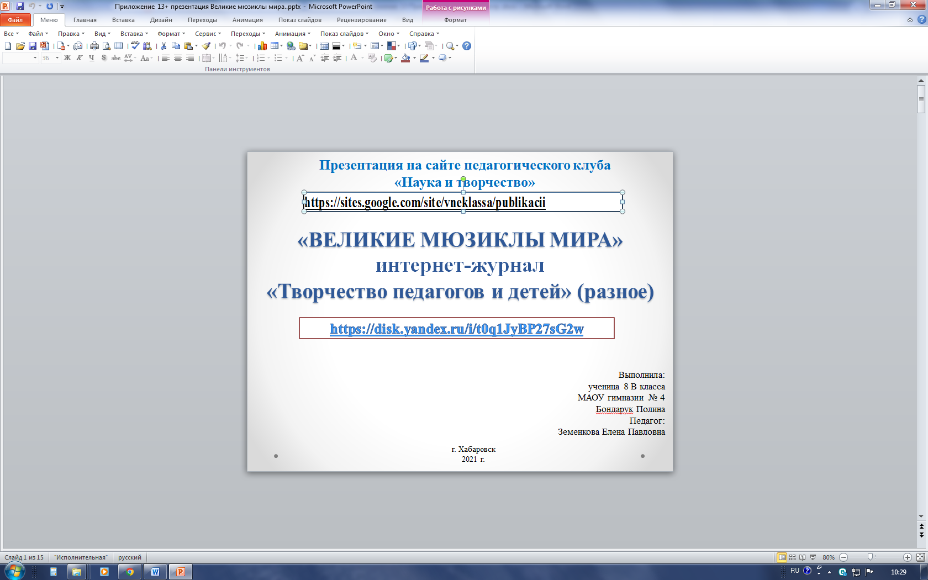Click the blue Help question mark
Viewport: 928px width, 580px height.
tap(467, 46)
